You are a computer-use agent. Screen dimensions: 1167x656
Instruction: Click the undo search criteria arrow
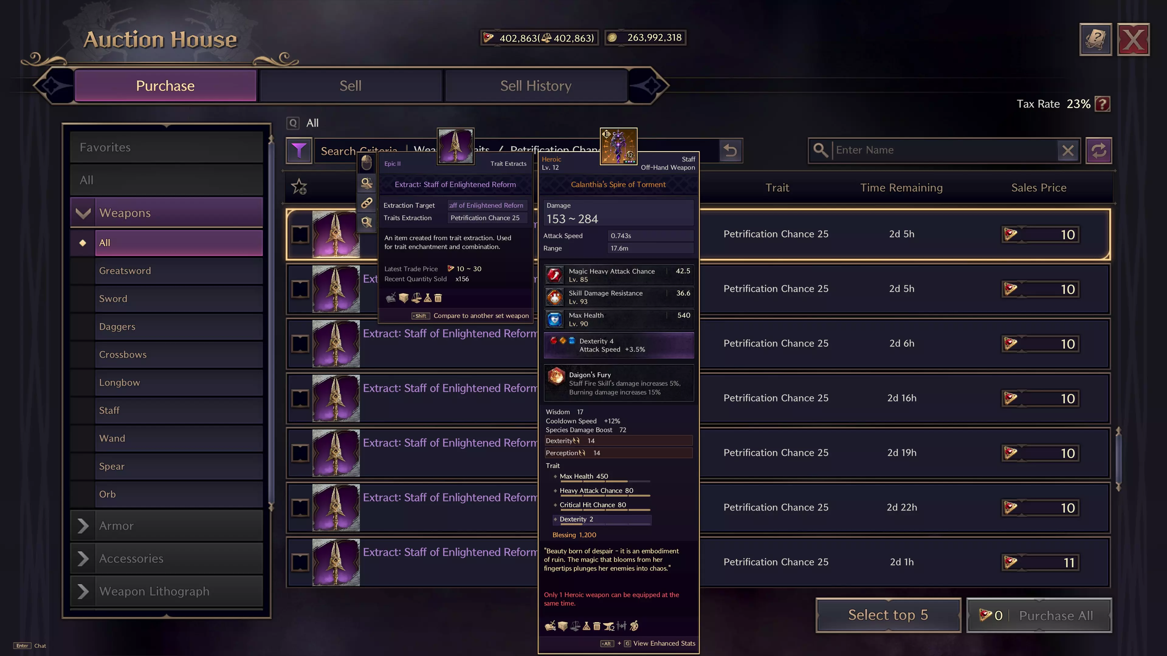pos(730,150)
